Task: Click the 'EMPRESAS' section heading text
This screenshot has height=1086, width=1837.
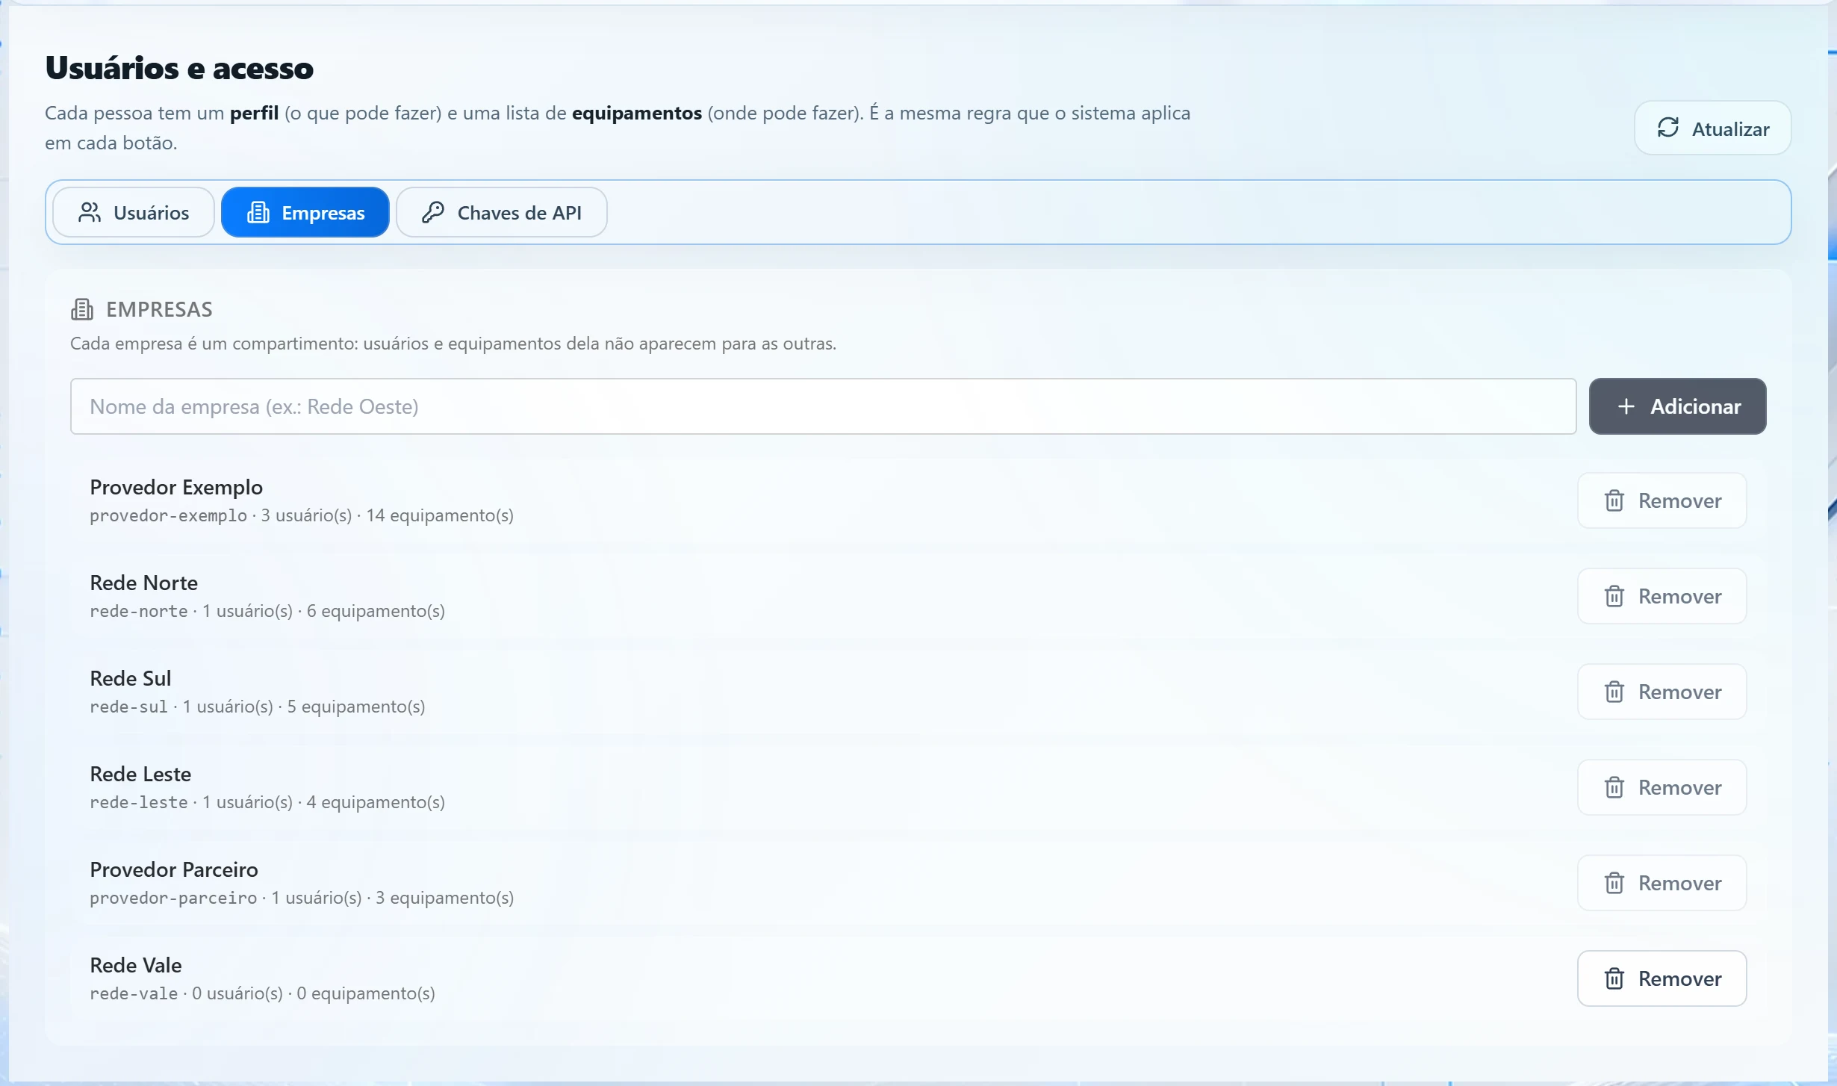Action: pos(159,309)
